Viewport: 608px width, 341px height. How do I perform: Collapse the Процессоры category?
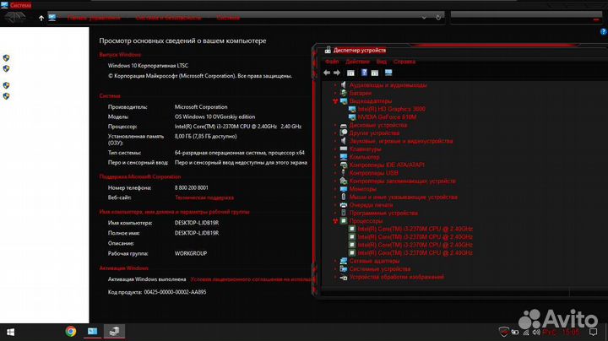334,221
